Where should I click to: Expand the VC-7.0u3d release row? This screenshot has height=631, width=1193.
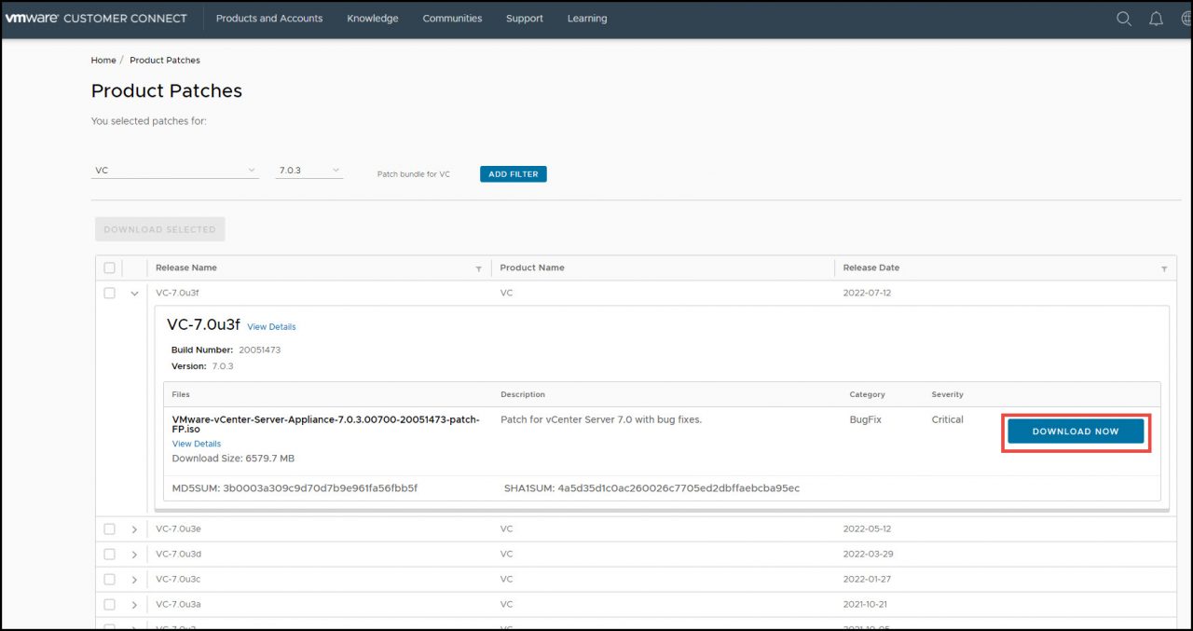pyautogui.click(x=133, y=554)
